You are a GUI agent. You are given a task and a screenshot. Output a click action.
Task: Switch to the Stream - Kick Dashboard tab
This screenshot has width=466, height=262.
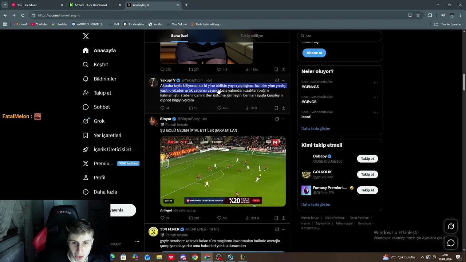pos(95,5)
